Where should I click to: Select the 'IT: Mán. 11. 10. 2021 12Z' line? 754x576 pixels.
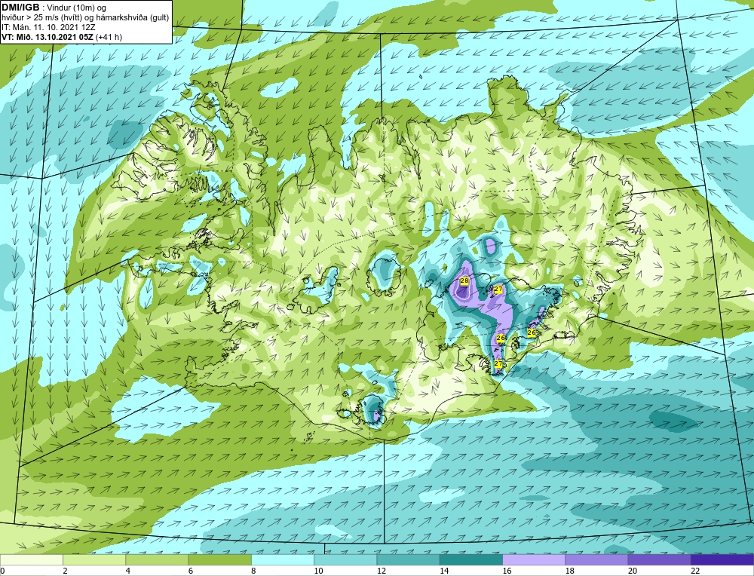(48, 27)
